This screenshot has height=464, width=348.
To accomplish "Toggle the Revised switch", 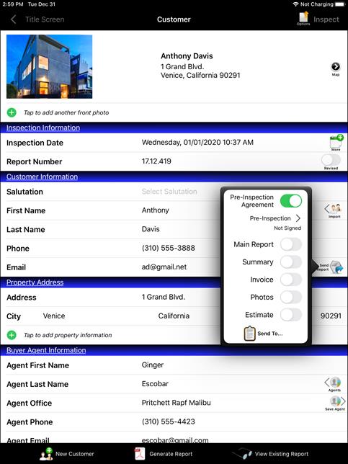I will [x=331, y=160].
